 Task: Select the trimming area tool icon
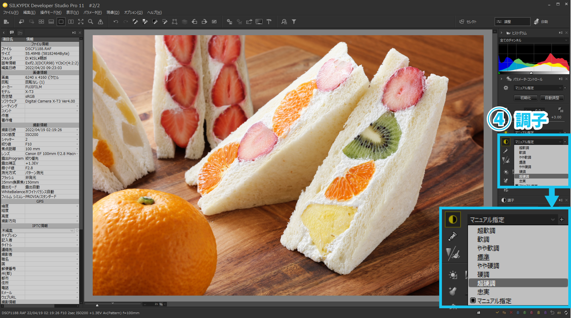(x=175, y=22)
